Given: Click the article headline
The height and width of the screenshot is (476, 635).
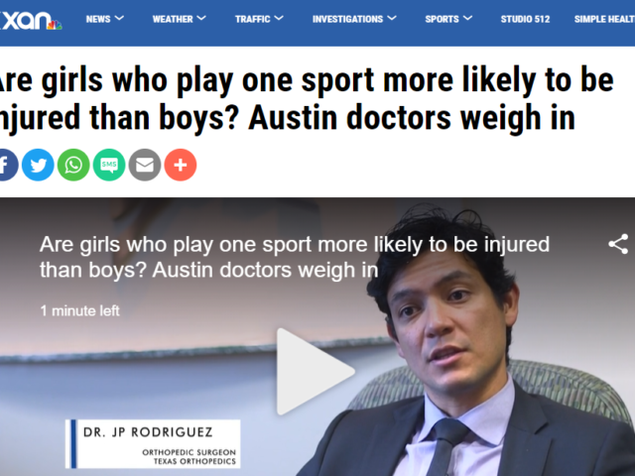Looking at the screenshot, I should pyautogui.click(x=307, y=99).
